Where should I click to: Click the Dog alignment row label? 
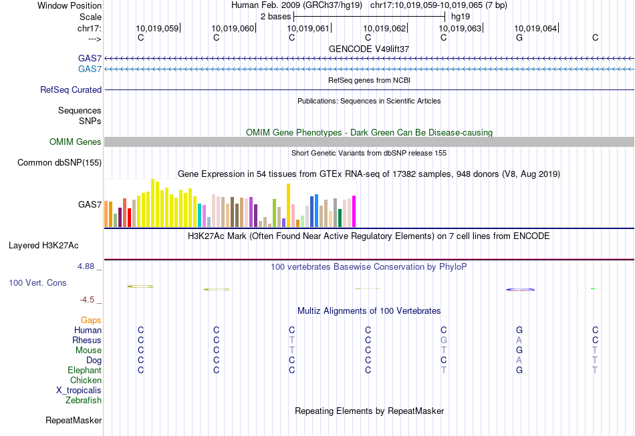(x=94, y=361)
